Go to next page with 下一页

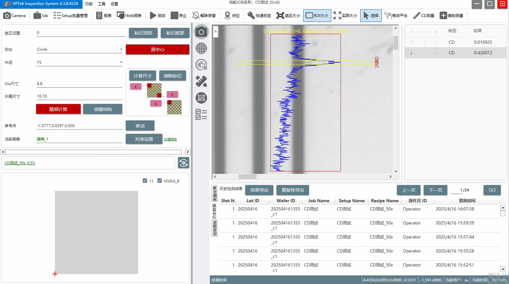435,190
